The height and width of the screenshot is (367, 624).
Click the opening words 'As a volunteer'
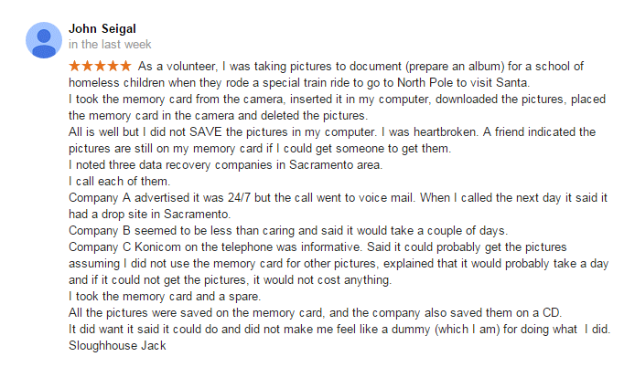pyautogui.click(x=178, y=67)
